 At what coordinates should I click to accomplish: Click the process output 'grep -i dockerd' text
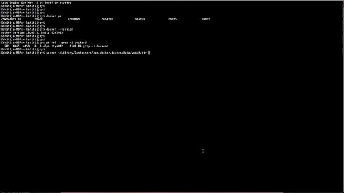tap(96, 46)
